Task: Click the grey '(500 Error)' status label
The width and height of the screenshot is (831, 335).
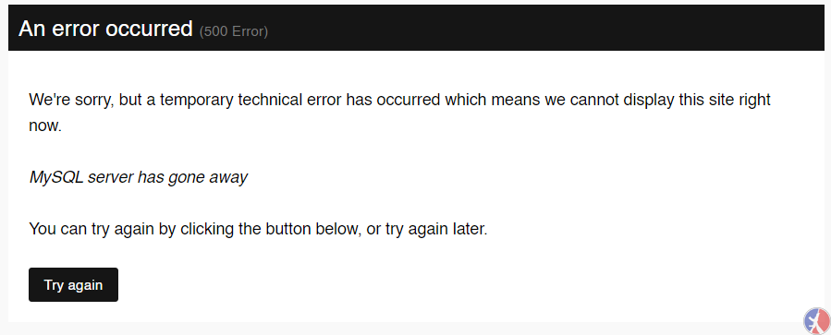Action: (x=234, y=31)
